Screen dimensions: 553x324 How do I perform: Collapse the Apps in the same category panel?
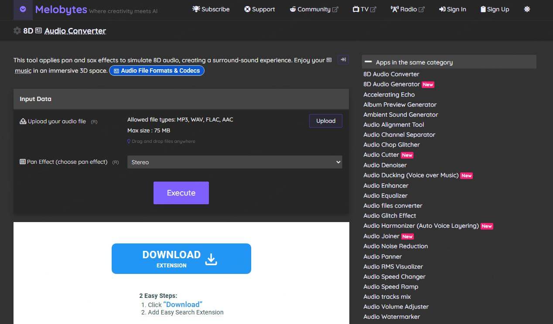coord(369,62)
